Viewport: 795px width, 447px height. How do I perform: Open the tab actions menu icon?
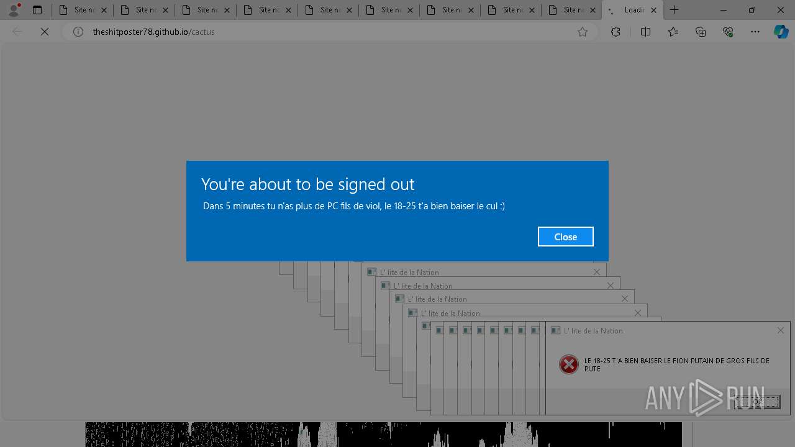point(37,10)
